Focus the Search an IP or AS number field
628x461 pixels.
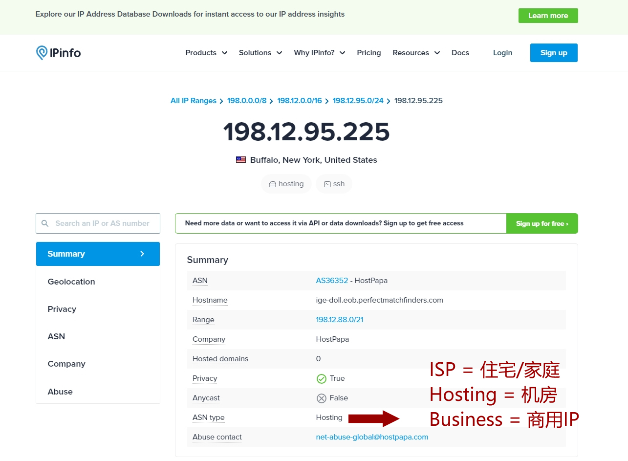[x=98, y=223]
